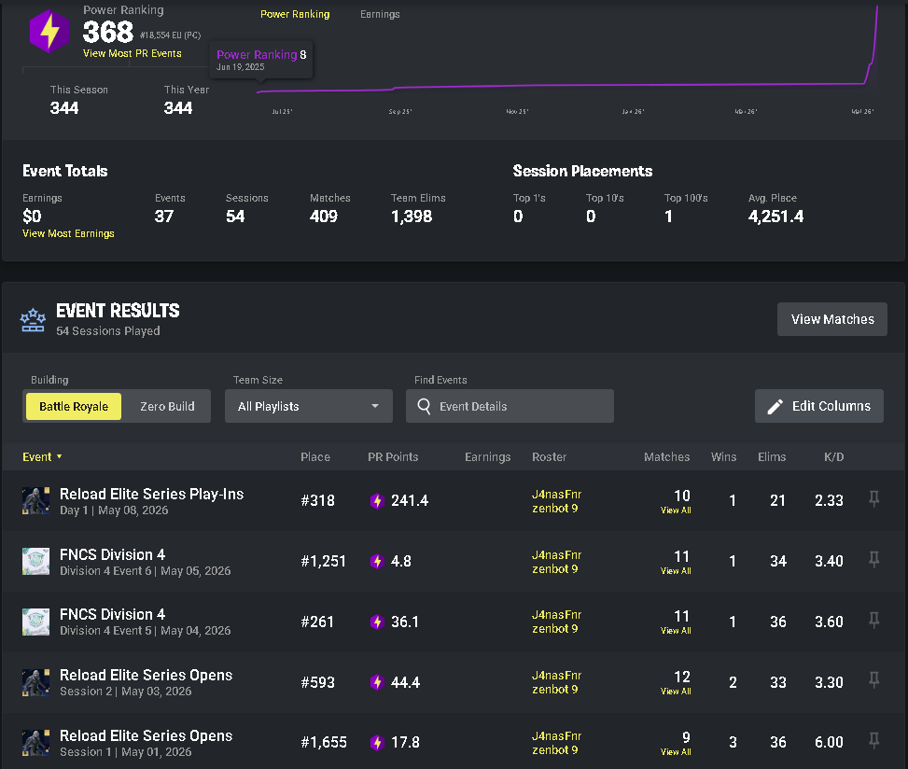
Task: Sort by the Event column header arrow
Action: pos(59,457)
